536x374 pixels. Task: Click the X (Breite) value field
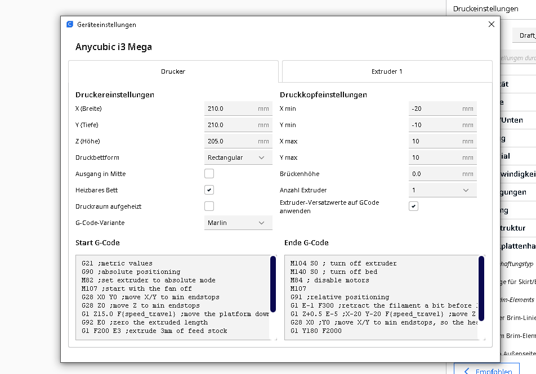click(x=231, y=109)
